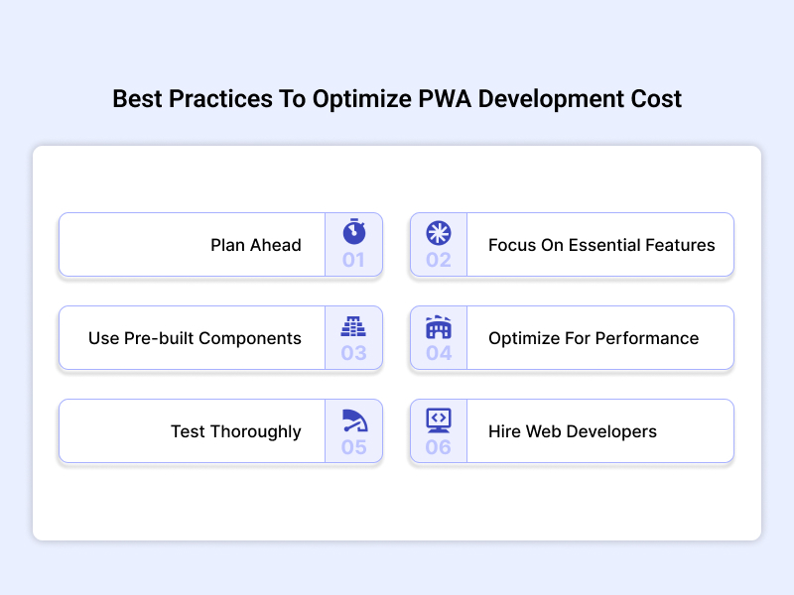Screen dimensions: 794x595
Task: Click the speedometer gauge icon above 05
Action: (x=353, y=418)
